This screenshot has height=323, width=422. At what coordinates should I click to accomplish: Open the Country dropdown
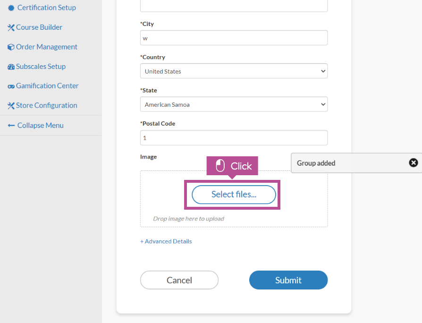(x=234, y=71)
